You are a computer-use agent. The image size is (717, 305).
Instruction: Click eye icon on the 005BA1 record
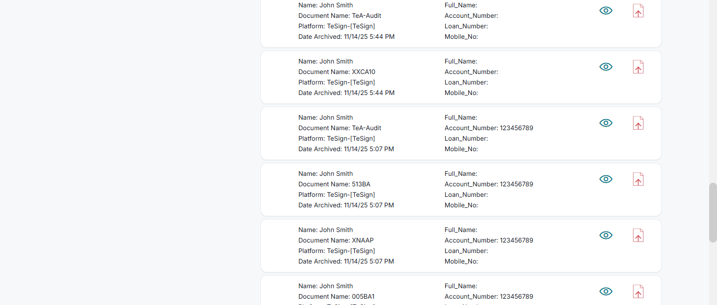[606, 291]
